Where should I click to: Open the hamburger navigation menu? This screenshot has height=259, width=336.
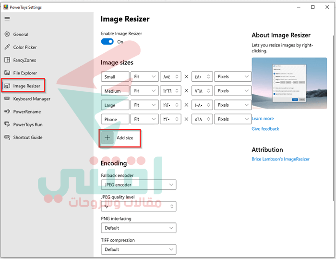click(7, 19)
